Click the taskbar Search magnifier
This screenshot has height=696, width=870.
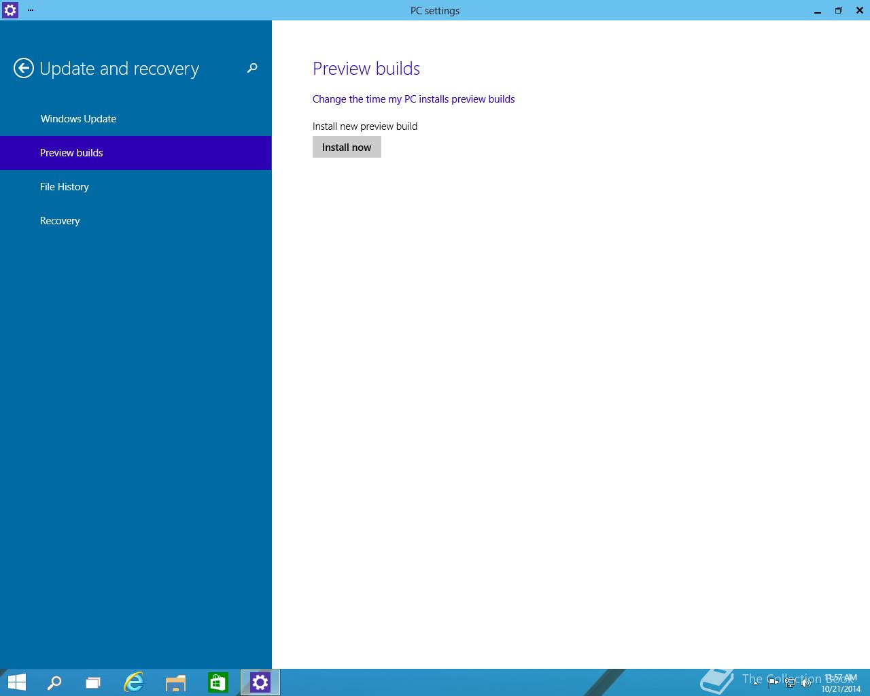54,682
